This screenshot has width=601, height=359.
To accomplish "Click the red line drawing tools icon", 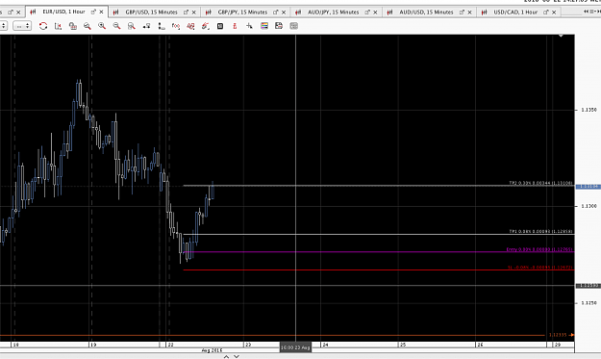I will tap(206, 26).
